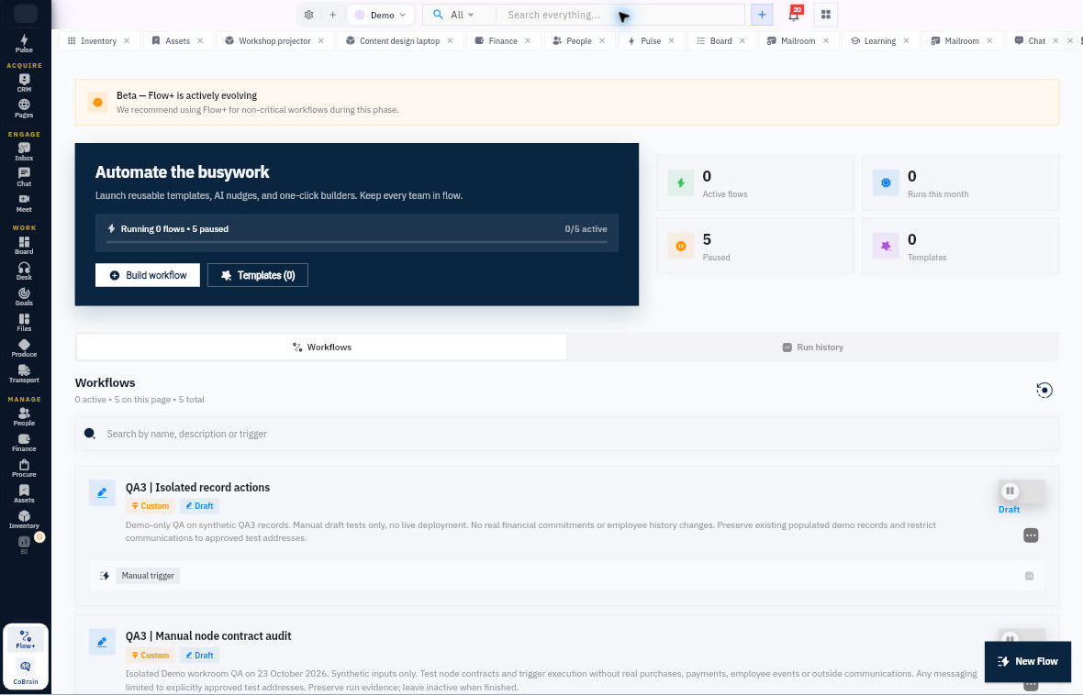Click the notifications bell icon

tap(794, 15)
